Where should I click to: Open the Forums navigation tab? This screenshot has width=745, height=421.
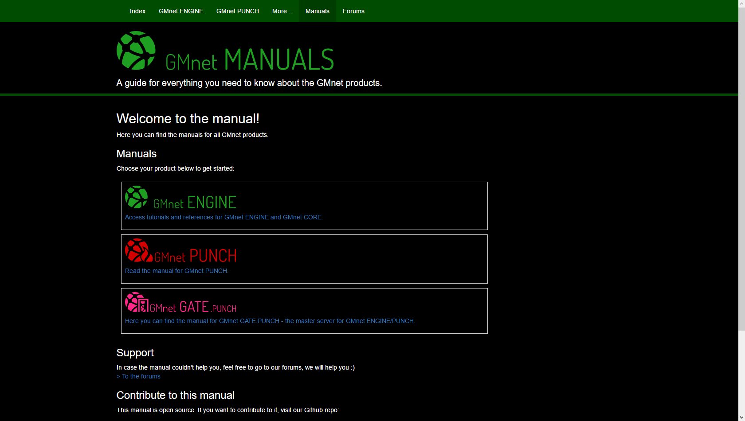(x=353, y=11)
